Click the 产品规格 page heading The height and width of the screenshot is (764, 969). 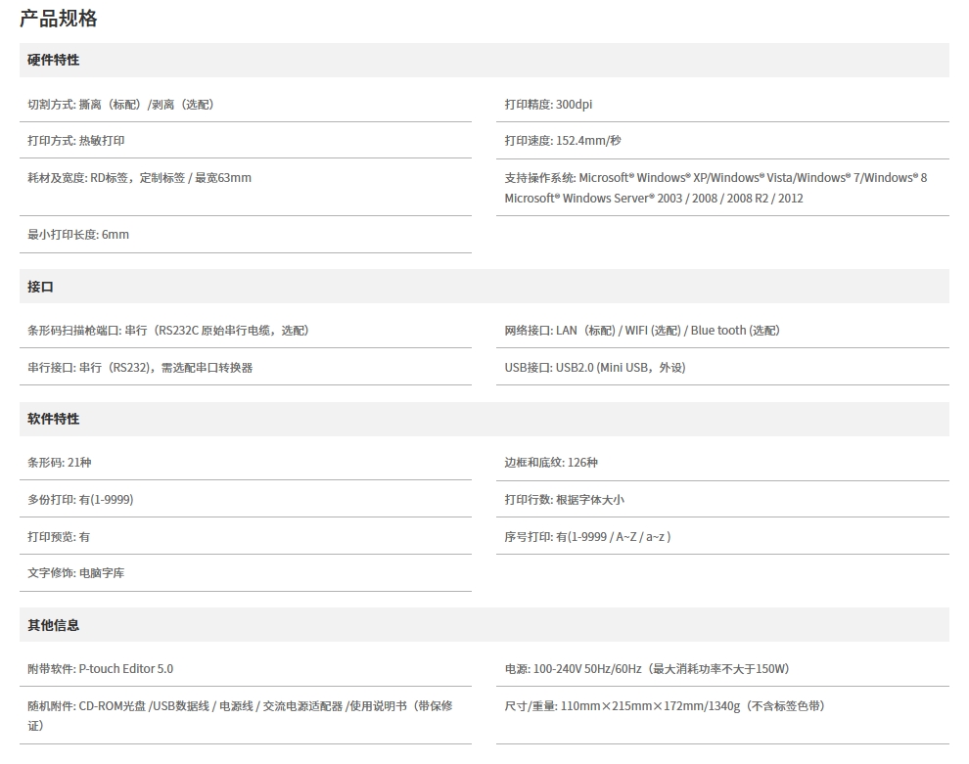58,19
